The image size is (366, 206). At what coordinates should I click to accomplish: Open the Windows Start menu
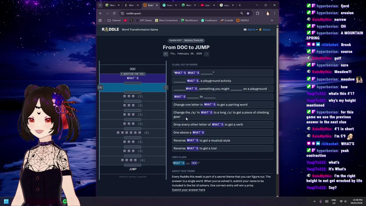point(6,201)
